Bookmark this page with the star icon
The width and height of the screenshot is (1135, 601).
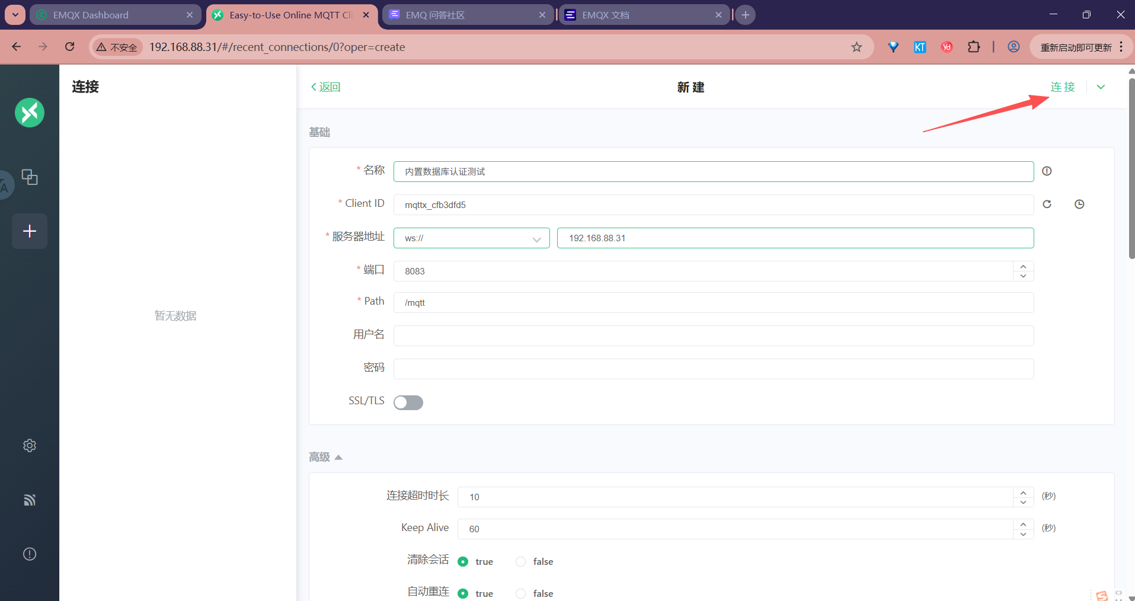click(x=856, y=47)
